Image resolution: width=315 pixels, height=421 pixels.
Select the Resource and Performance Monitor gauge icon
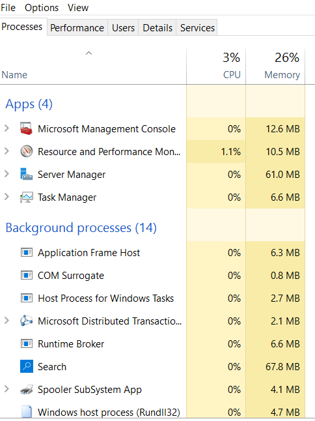point(26,151)
